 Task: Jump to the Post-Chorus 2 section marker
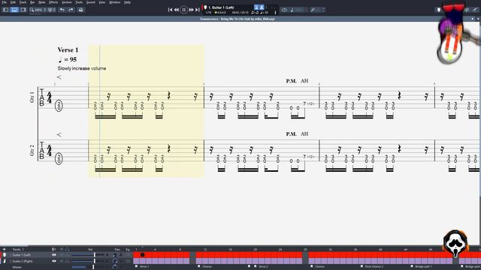pos(372,267)
